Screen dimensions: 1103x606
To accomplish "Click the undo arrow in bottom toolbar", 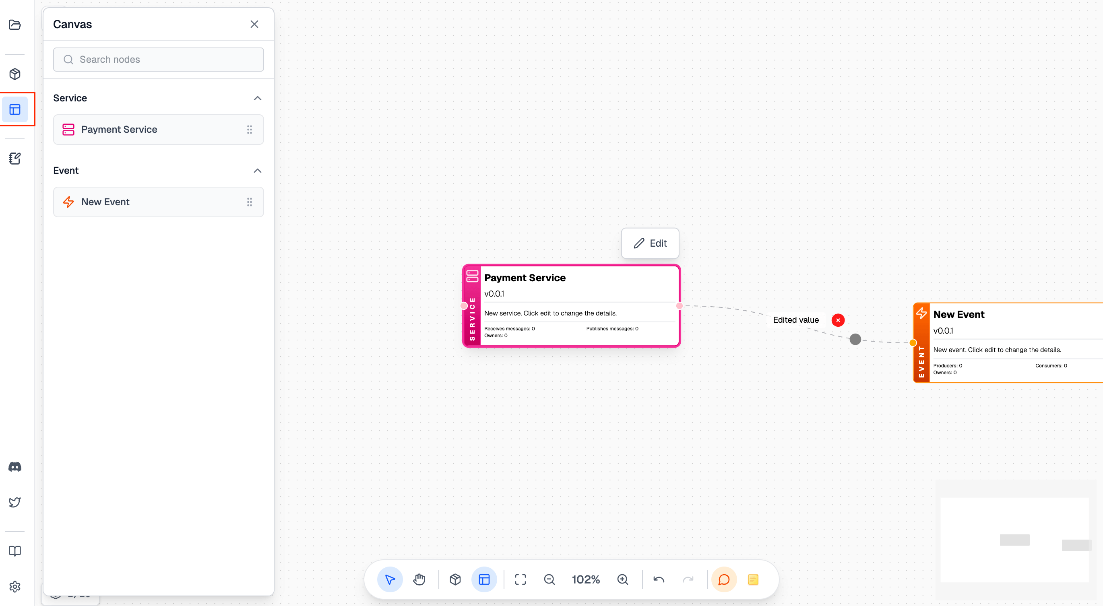I will point(659,579).
